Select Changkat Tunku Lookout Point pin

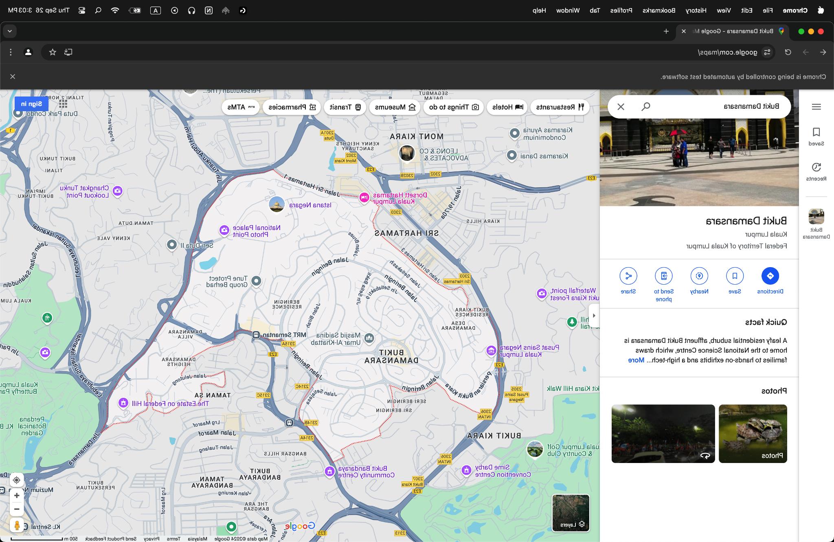tap(118, 191)
